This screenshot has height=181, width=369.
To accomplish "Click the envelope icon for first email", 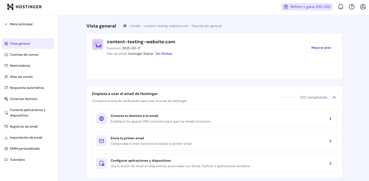I will pos(101,141).
